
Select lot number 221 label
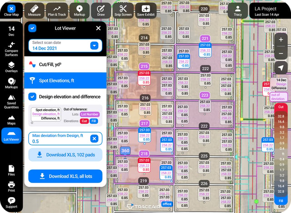tap(205, 39)
